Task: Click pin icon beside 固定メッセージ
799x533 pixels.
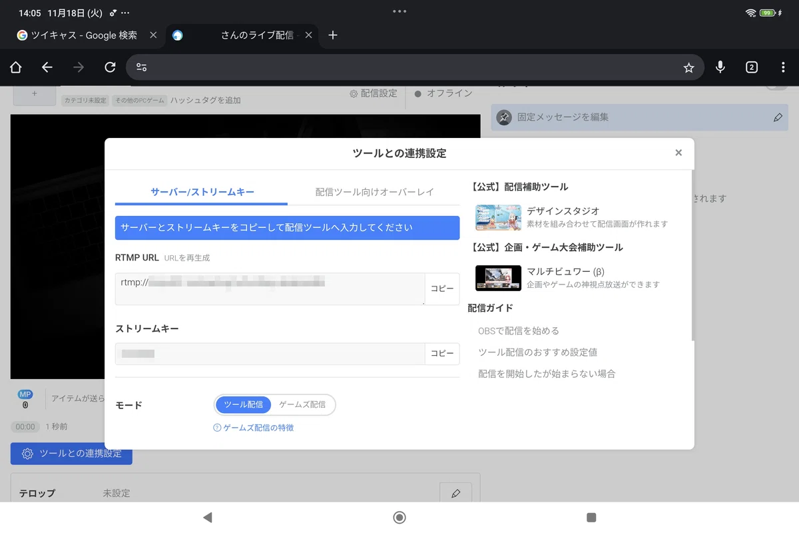Action: click(x=504, y=117)
